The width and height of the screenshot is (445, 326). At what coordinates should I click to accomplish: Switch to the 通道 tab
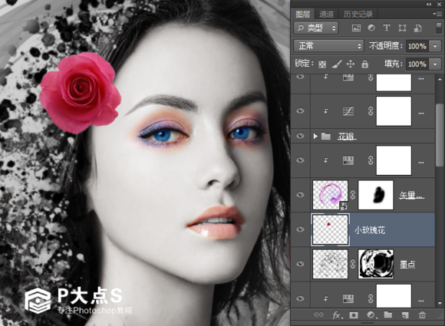coord(326,14)
